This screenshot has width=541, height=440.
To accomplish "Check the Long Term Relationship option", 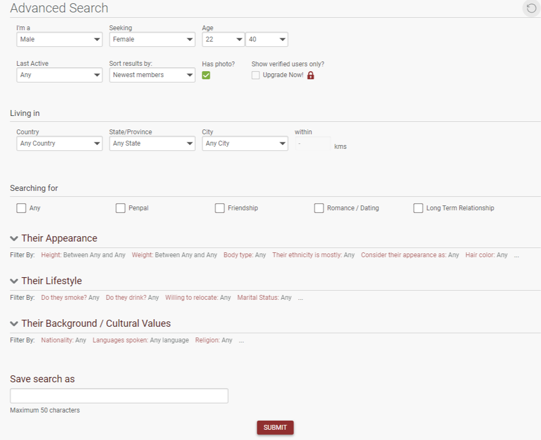I will [x=418, y=208].
